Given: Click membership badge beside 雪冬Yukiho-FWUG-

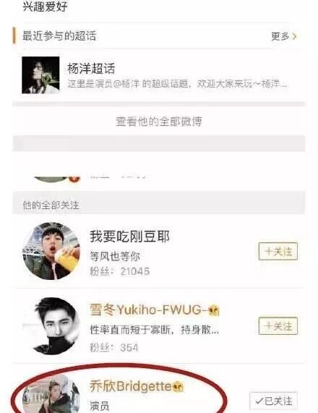Looking at the screenshot, I should [214, 310].
